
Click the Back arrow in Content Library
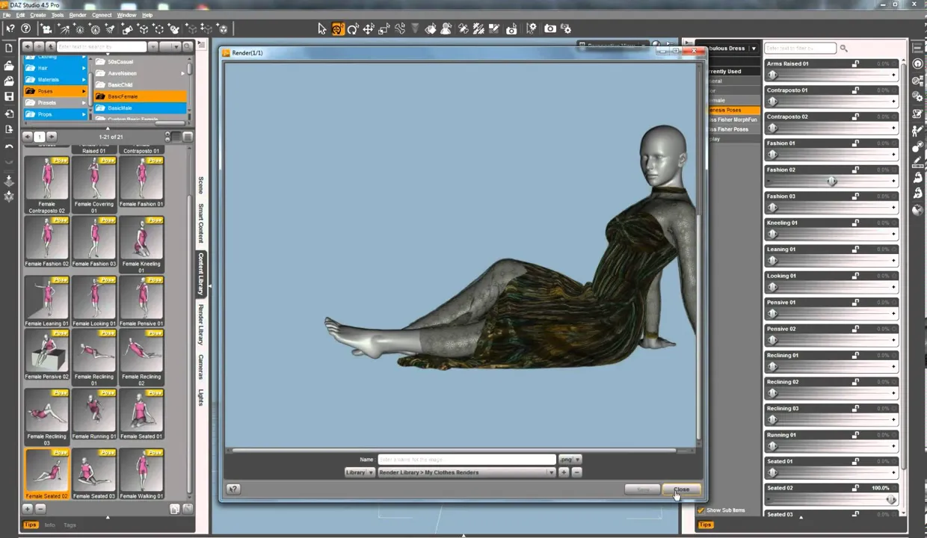tap(28, 46)
